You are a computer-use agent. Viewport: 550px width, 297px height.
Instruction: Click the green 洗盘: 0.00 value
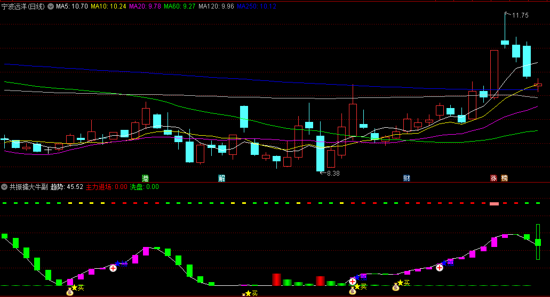pyautogui.click(x=145, y=187)
